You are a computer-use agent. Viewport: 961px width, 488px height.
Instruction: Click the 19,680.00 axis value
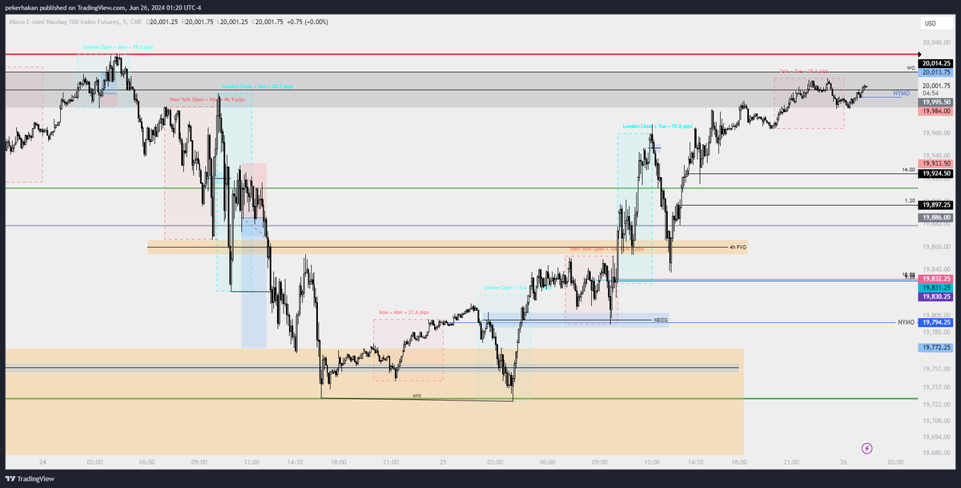point(937,451)
